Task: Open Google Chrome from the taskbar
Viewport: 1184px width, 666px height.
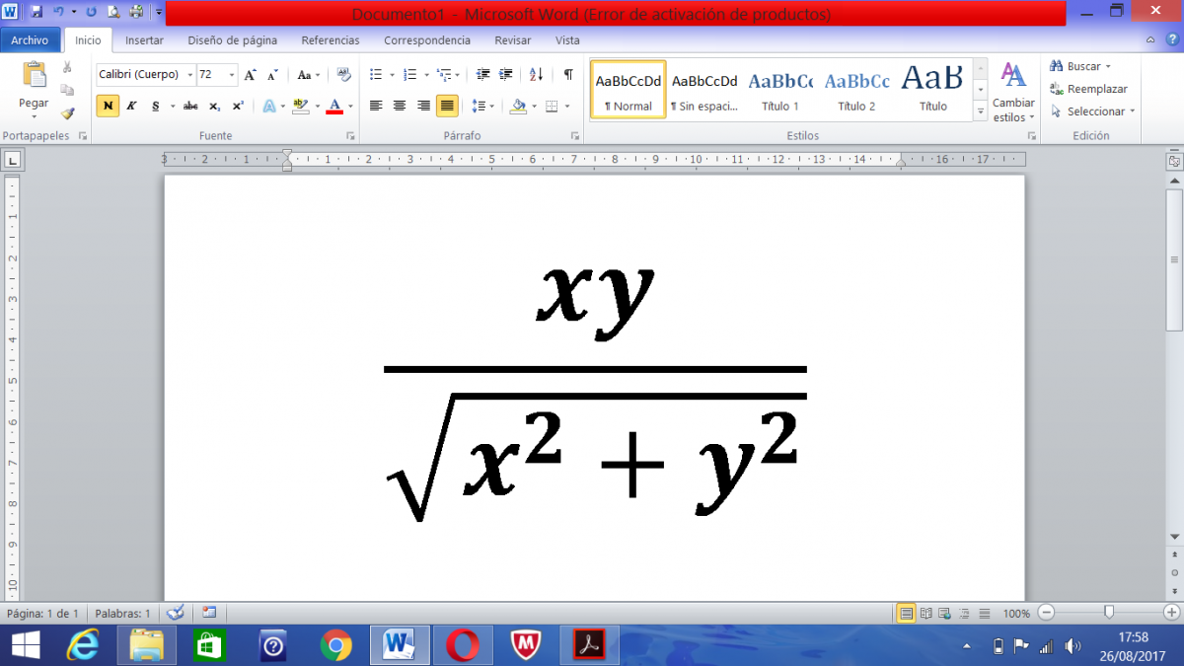Action: click(x=336, y=645)
